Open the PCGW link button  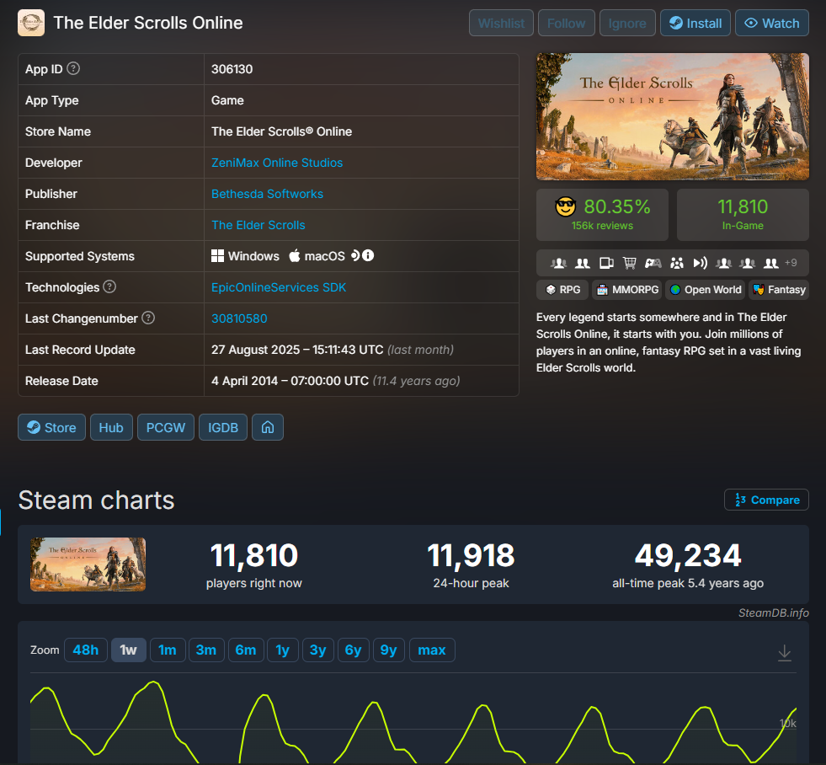[x=165, y=427]
